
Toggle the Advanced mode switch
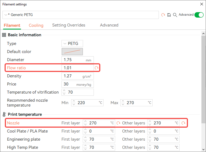(199, 15)
